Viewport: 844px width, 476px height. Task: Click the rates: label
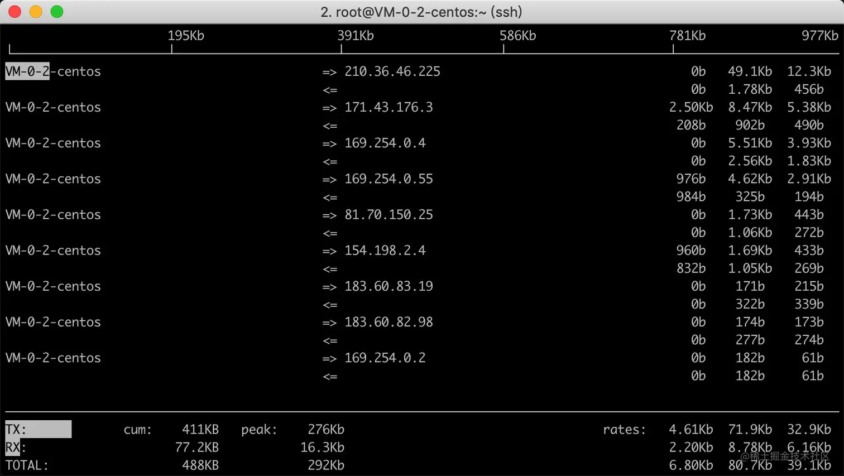tap(625, 429)
